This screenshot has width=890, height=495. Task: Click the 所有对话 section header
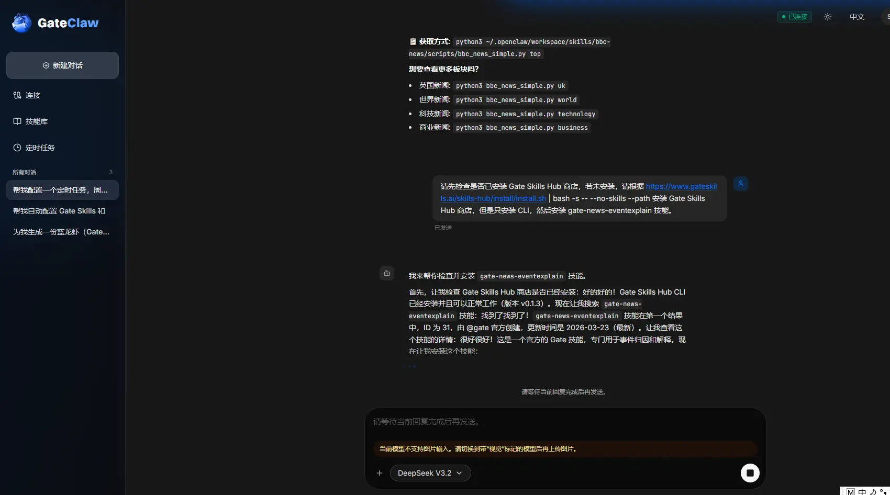pyautogui.click(x=25, y=172)
